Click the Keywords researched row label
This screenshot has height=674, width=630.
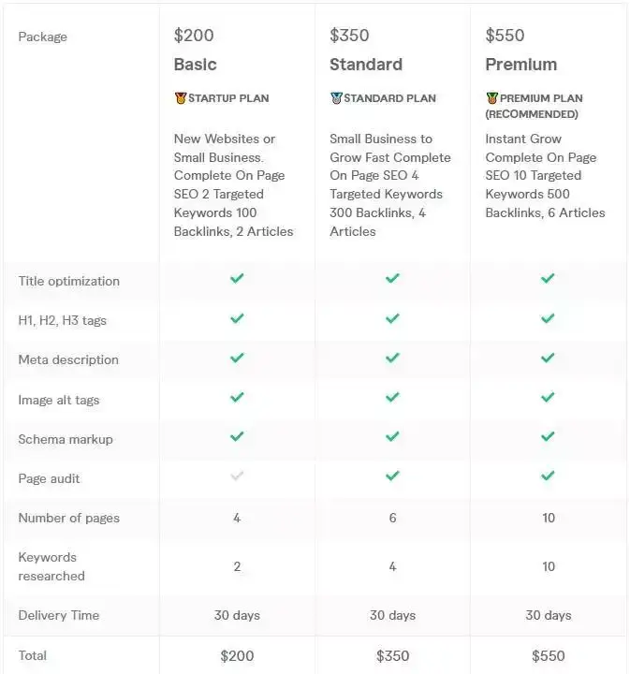[x=51, y=566]
